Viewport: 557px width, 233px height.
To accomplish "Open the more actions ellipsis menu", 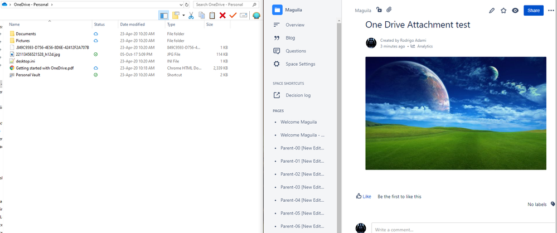I will coord(551,11).
